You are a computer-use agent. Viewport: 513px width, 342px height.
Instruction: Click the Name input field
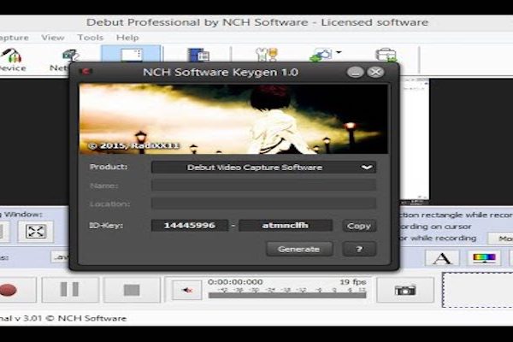pos(263,185)
